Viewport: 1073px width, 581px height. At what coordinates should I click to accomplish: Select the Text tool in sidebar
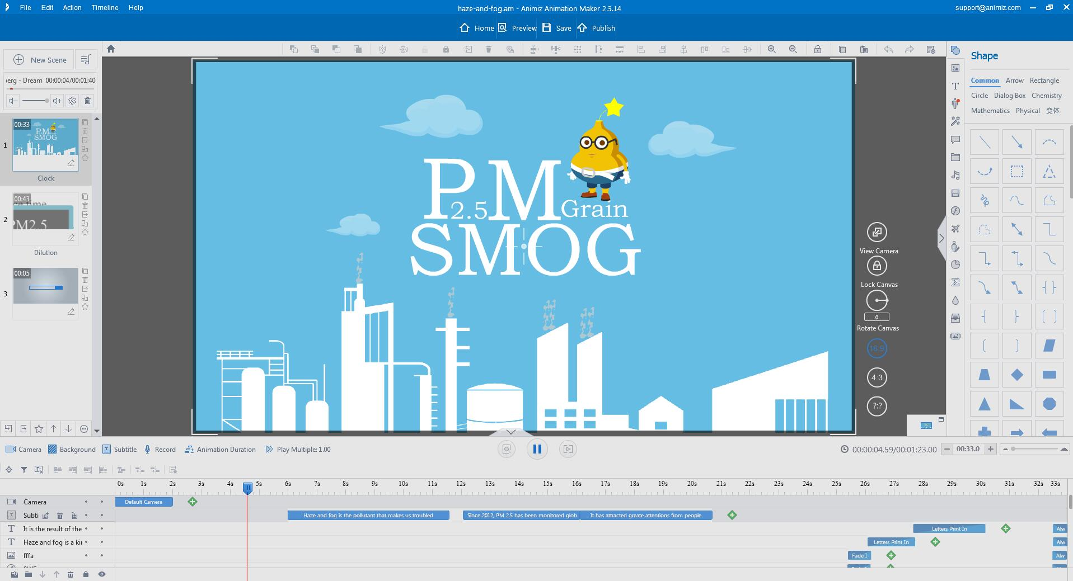point(955,86)
